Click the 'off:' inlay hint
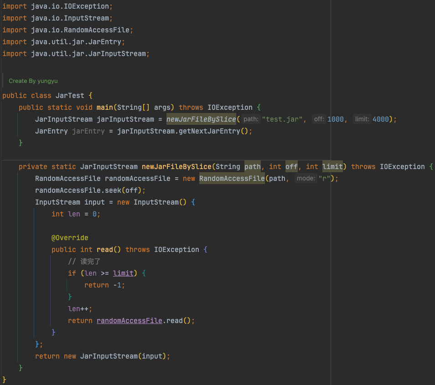435x385 pixels. point(319,119)
